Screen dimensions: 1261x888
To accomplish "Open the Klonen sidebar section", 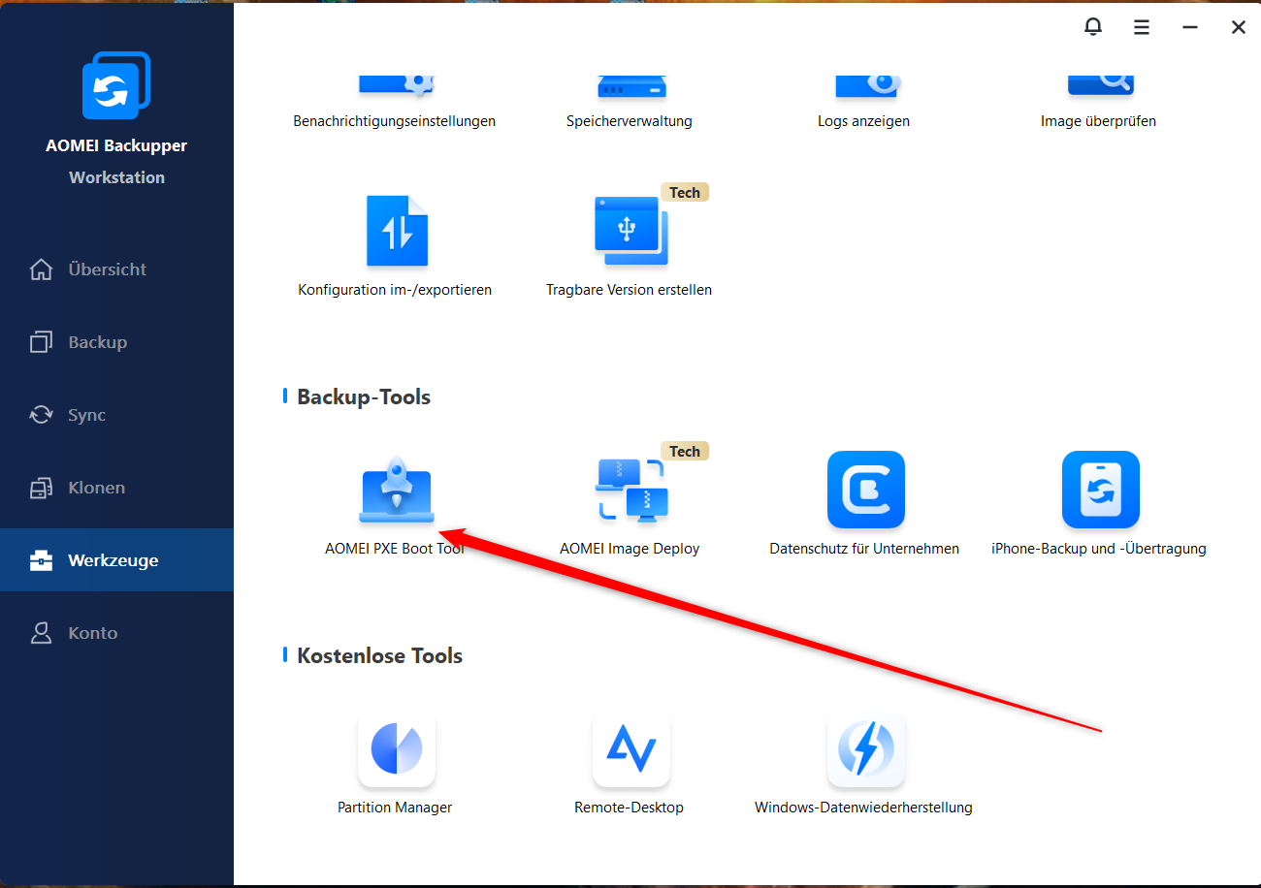I will click(116, 488).
